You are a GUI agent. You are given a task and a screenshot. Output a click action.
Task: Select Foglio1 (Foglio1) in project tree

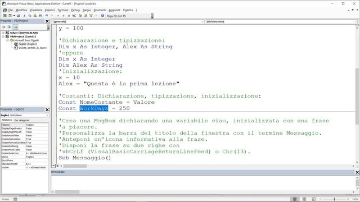(28, 44)
